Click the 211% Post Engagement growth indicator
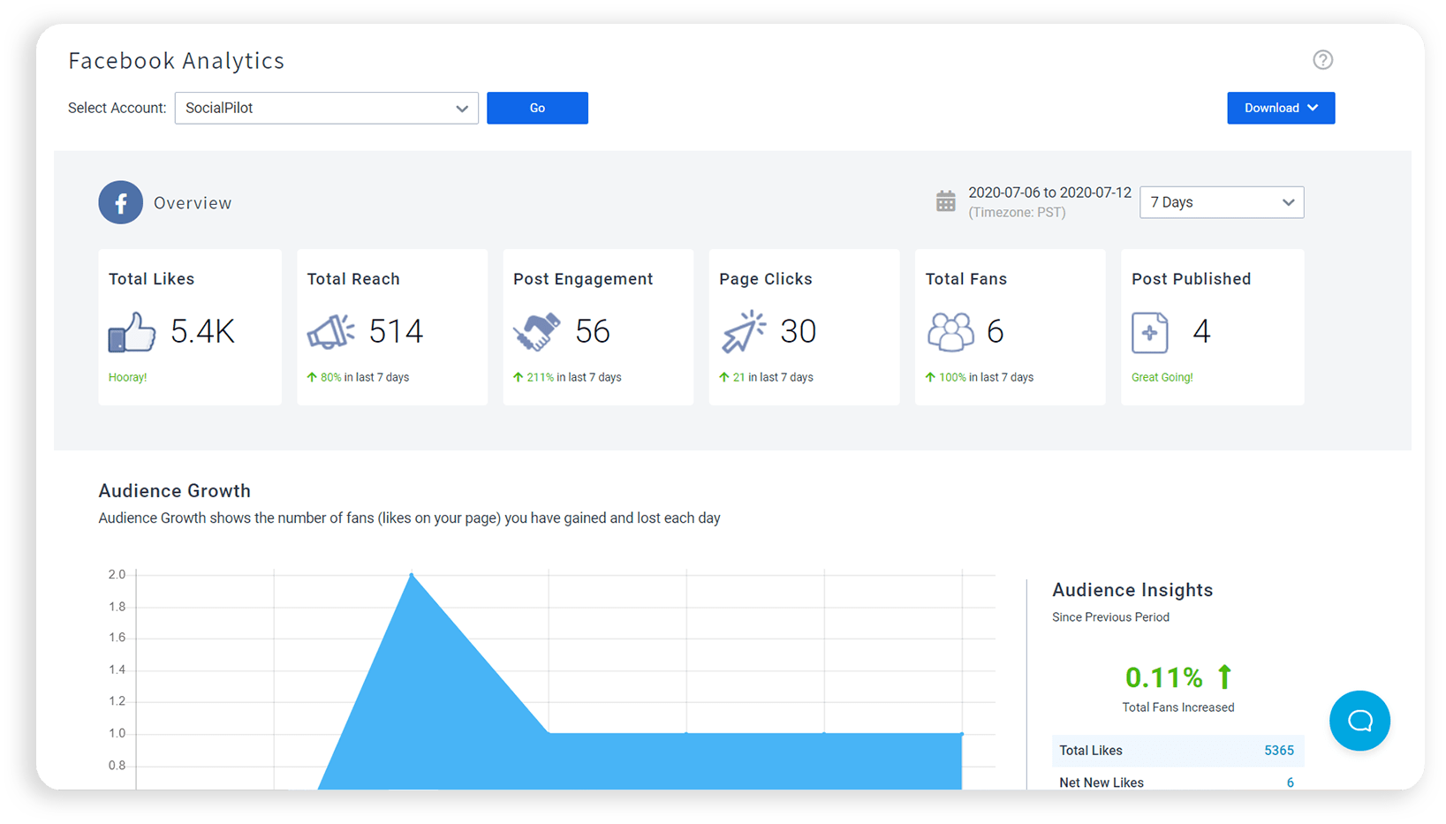Screen dimensions: 1446x824 click(x=539, y=376)
